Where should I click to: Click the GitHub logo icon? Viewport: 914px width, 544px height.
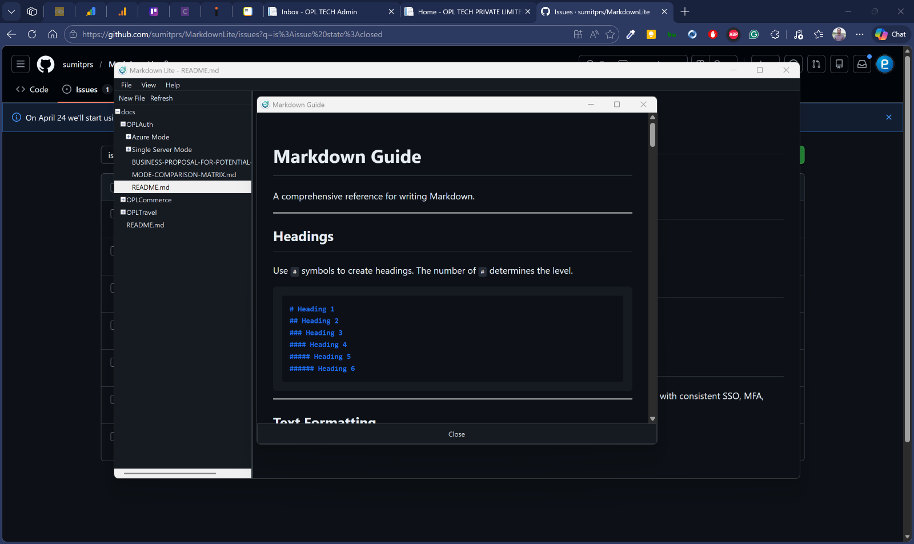(46, 64)
